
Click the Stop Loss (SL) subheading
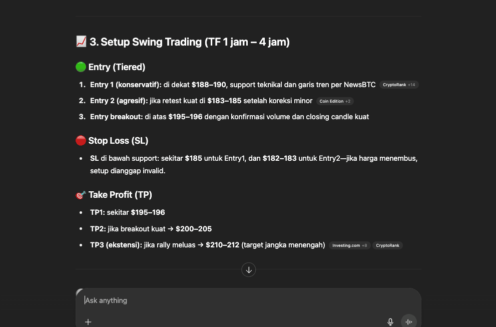118,141
